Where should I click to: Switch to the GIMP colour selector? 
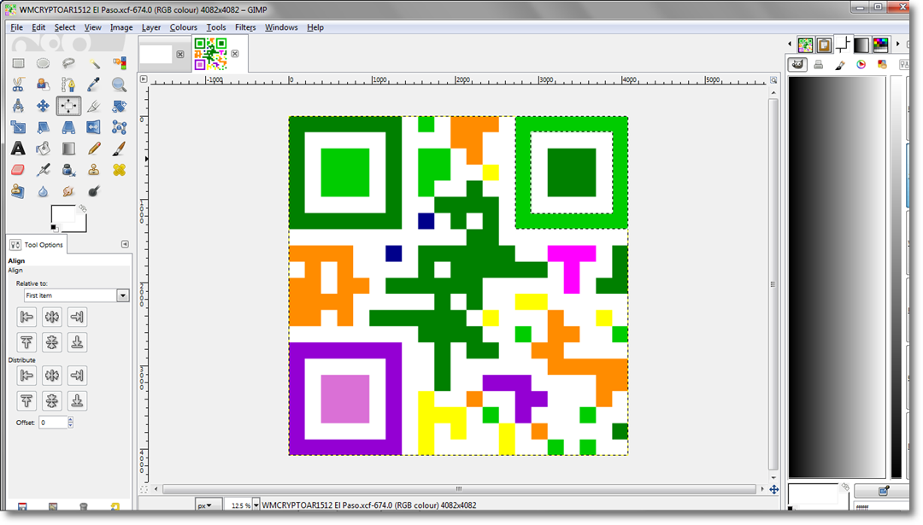(797, 65)
